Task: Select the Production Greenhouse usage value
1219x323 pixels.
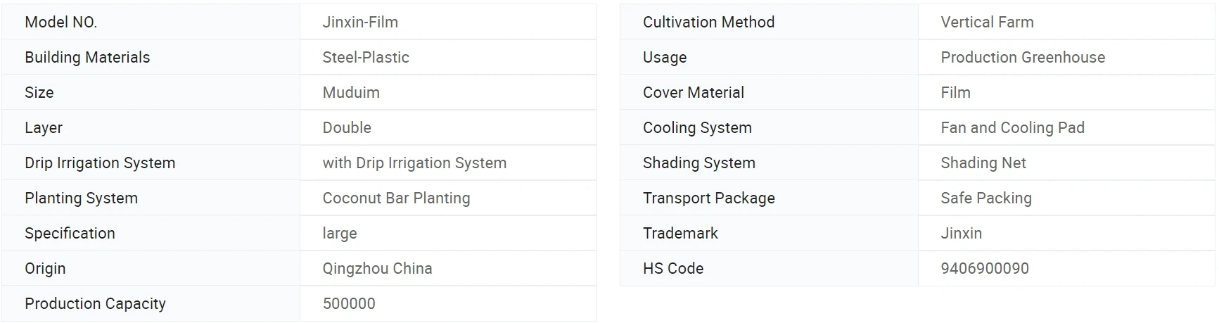Action: [1023, 57]
